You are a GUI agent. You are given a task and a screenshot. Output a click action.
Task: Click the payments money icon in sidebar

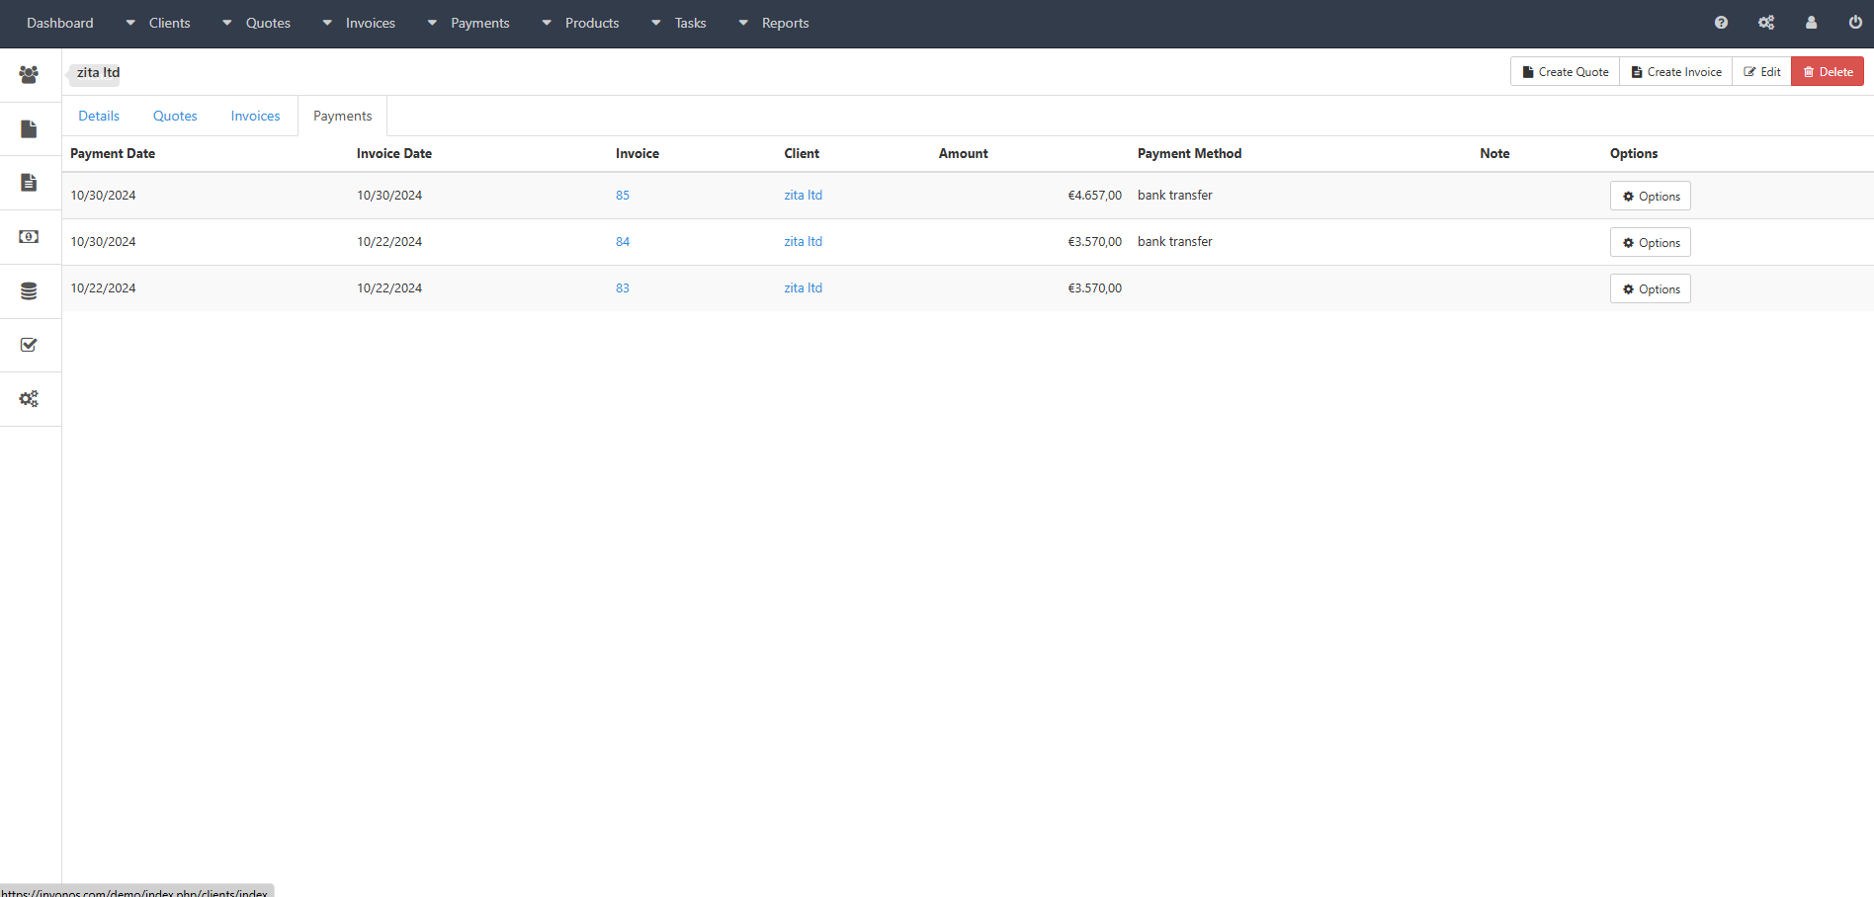click(29, 237)
